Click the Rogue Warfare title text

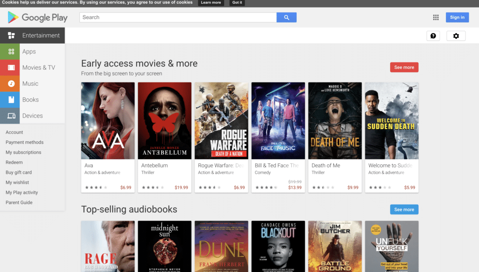(x=221, y=165)
